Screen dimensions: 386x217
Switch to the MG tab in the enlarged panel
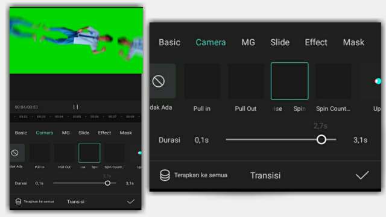click(x=248, y=42)
